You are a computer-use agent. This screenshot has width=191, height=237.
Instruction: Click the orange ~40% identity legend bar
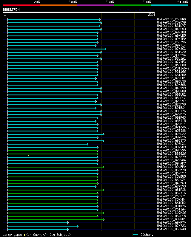coord(58,5)
